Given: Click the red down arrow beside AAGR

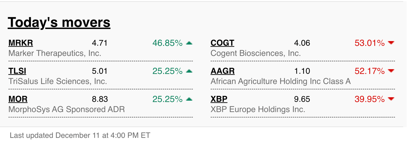Looking at the screenshot, I should (x=391, y=71).
